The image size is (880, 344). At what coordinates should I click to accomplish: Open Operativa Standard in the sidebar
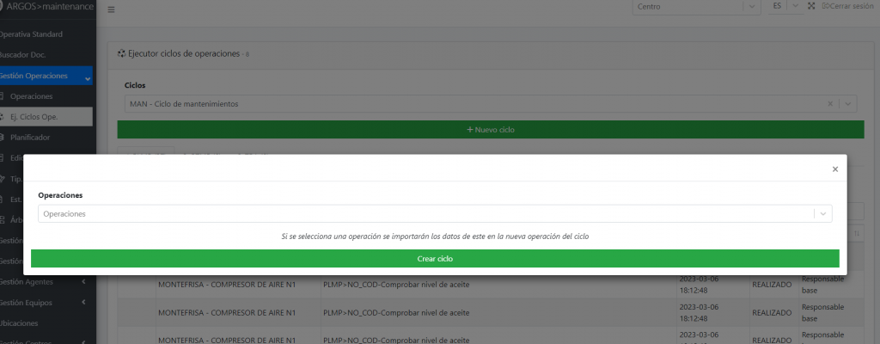(33, 34)
